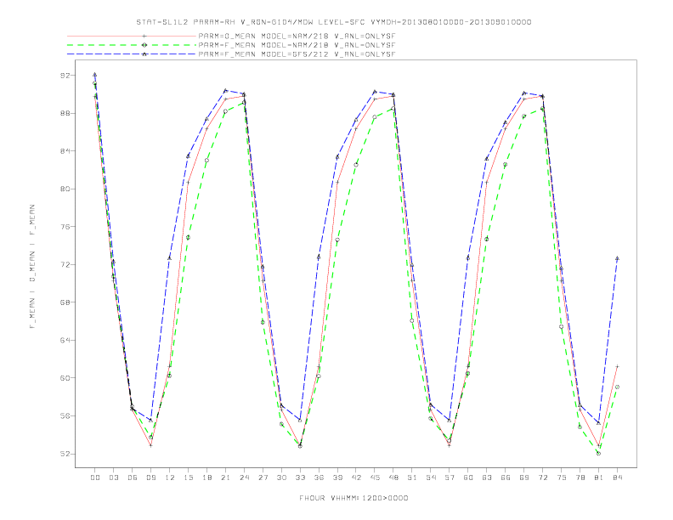The width and height of the screenshot is (673, 520).
Task: Click green NAM circle marker at hour 84
Action: pos(617,387)
